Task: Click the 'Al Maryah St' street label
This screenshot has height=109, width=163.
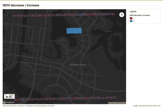Action: pos(34,44)
